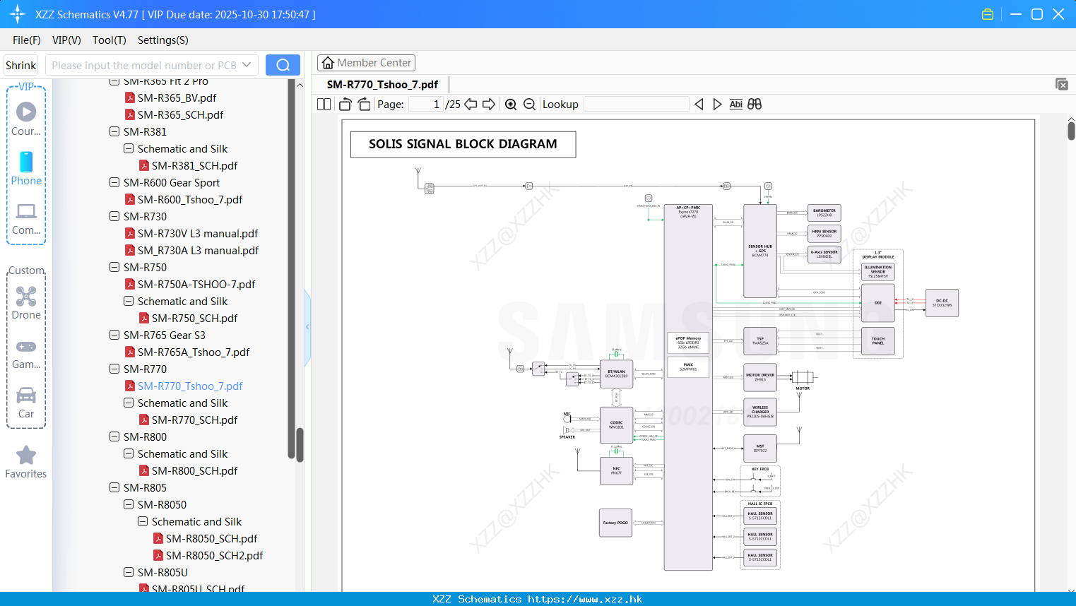Click the Shrink button

tap(21, 65)
